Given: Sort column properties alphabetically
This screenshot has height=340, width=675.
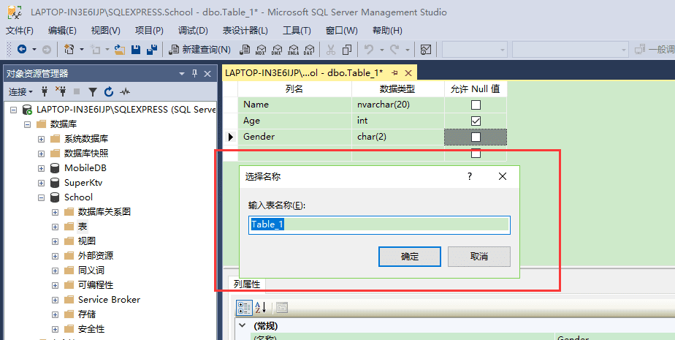Looking at the screenshot, I should pyautogui.click(x=261, y=308).
